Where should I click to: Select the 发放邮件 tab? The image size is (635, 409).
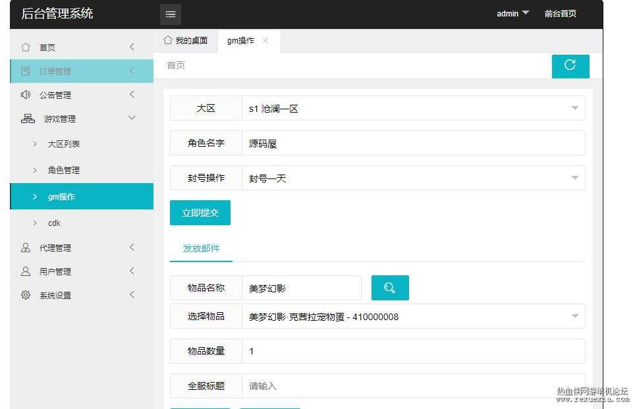201,248
